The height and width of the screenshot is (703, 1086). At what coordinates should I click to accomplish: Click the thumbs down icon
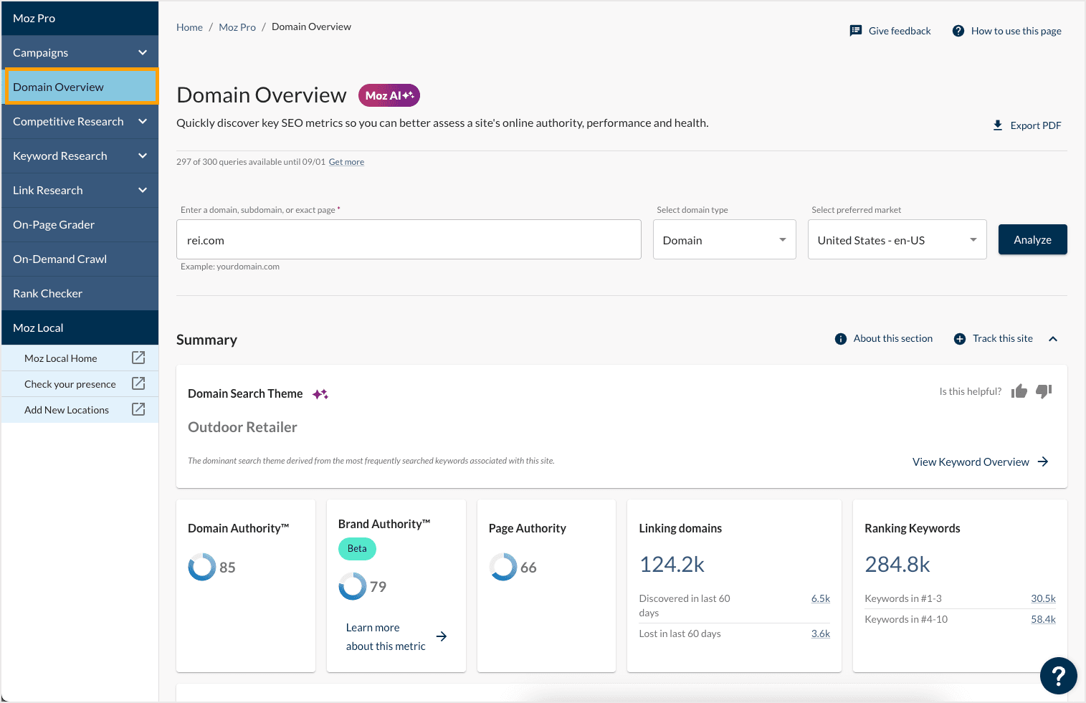coord(1044,391)
